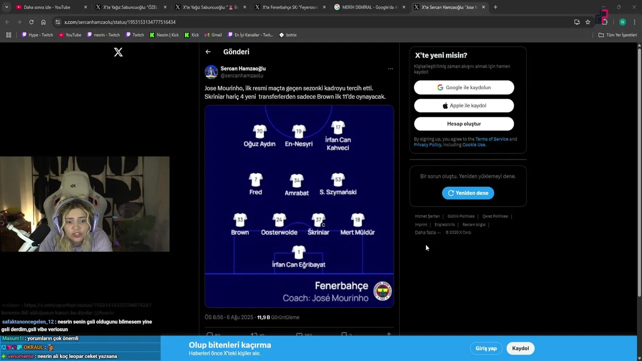Click the '11,9 B Görüntüleme' view count
Screen dimensions: 642x361
[278, 317]
